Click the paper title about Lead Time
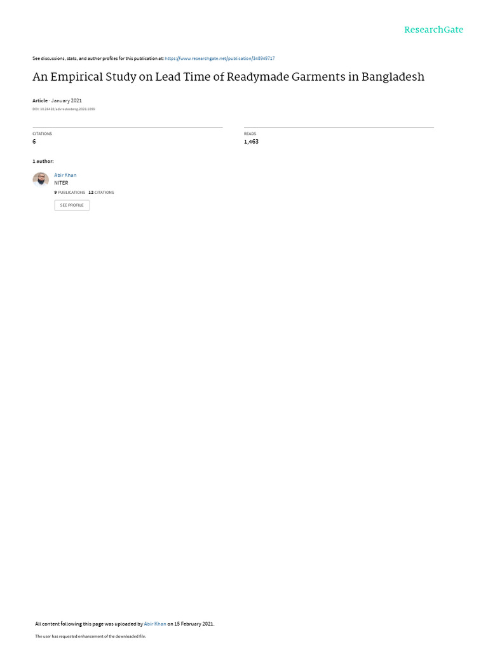The height and width of the screenshot is (651, 488). click(x=228, y=77)
